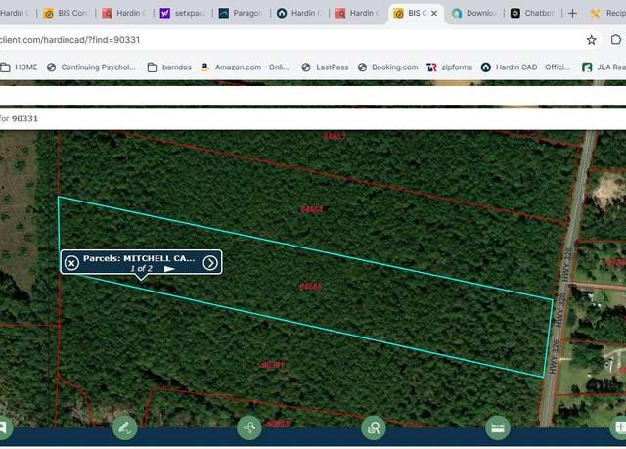626x449 pixels.
Task: Open the measure ruler tool
Action: point(498,427)
